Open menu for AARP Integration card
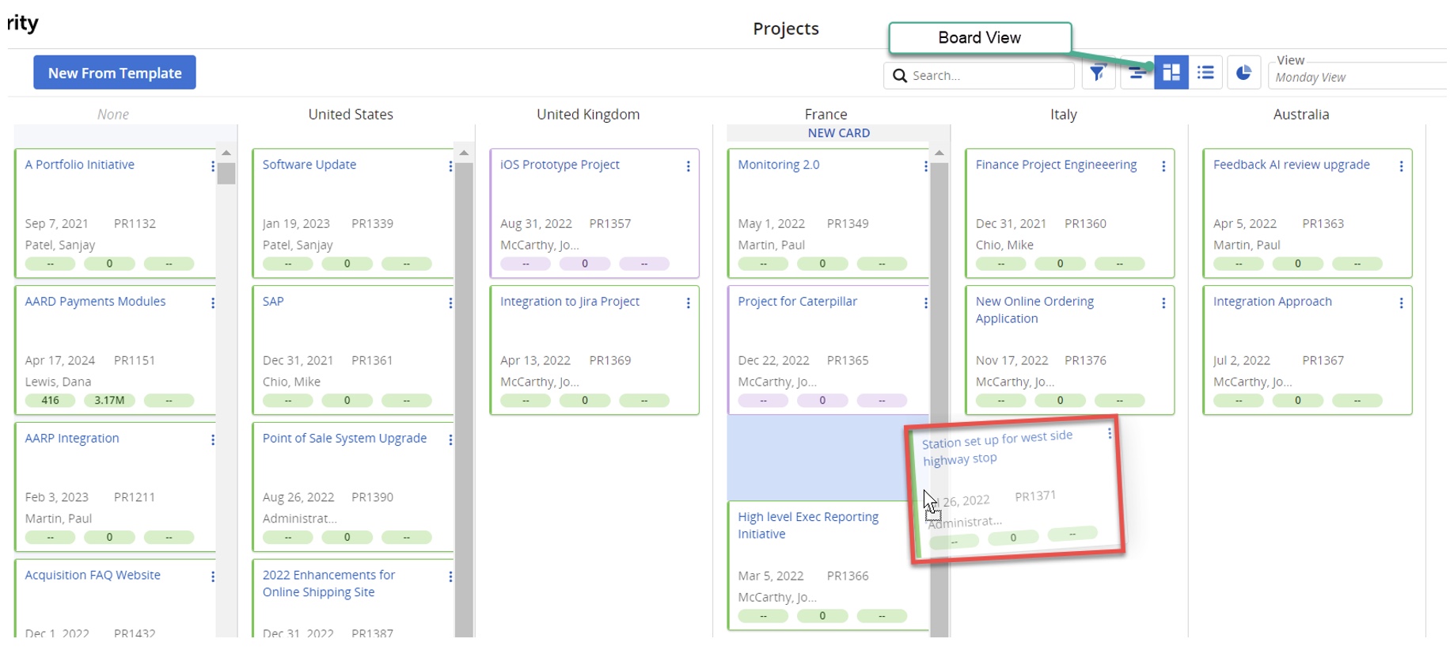Viewport: 1450px width, 654px height. pos(212,440)
